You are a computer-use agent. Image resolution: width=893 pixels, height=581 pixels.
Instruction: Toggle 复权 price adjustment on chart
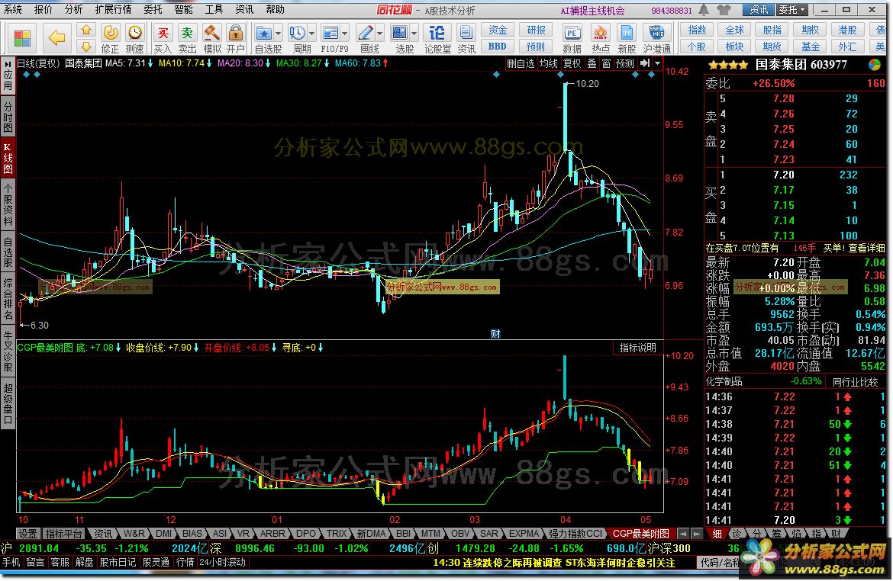[572, 63]
